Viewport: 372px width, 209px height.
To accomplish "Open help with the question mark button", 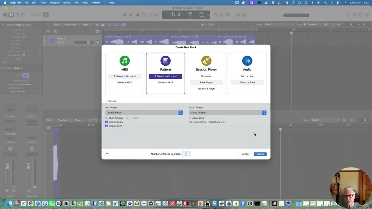I will (x=107, y=154).
